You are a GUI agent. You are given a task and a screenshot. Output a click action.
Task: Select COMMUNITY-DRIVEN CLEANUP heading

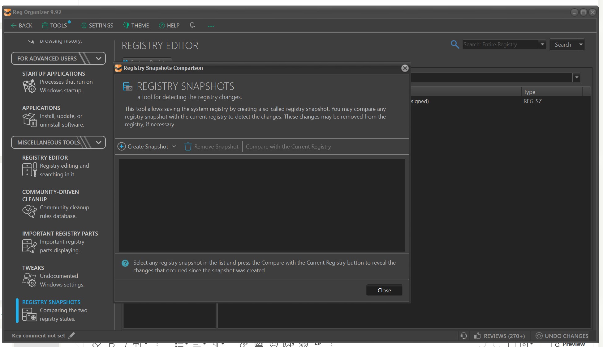pyautogui.click(x=50, y=195)
